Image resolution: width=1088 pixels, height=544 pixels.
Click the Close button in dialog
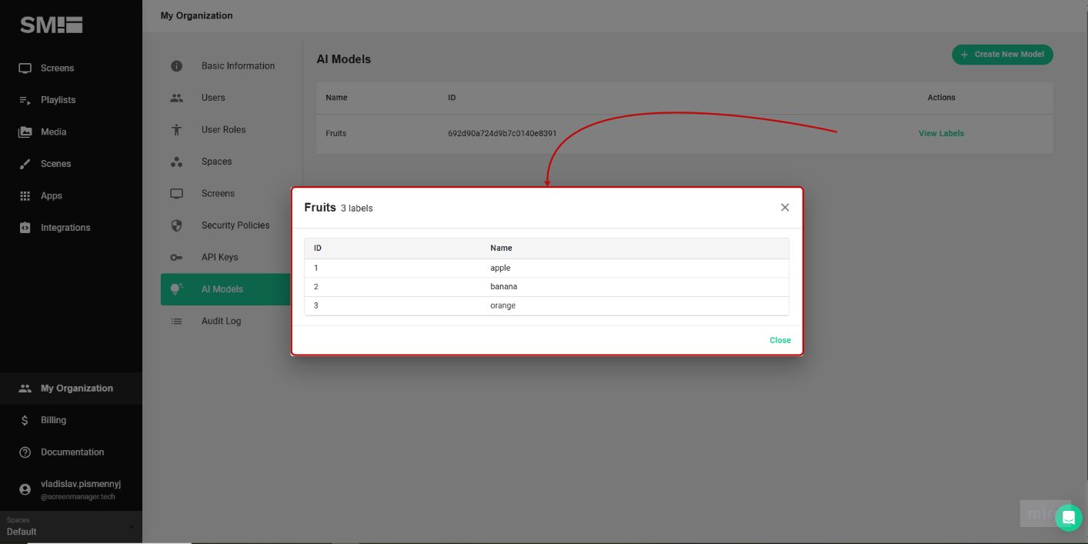tap(780, 340)
